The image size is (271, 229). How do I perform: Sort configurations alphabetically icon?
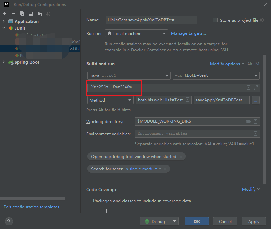pos(48,14)
